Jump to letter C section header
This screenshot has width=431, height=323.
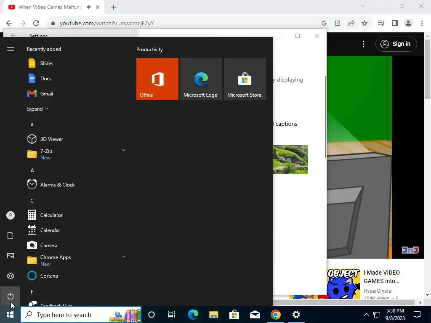(x=32, y=201)
